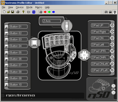Screen dimensions: 118x102
Task: Select the DPad DNLeft assignment field
Action: pos(100,64)
